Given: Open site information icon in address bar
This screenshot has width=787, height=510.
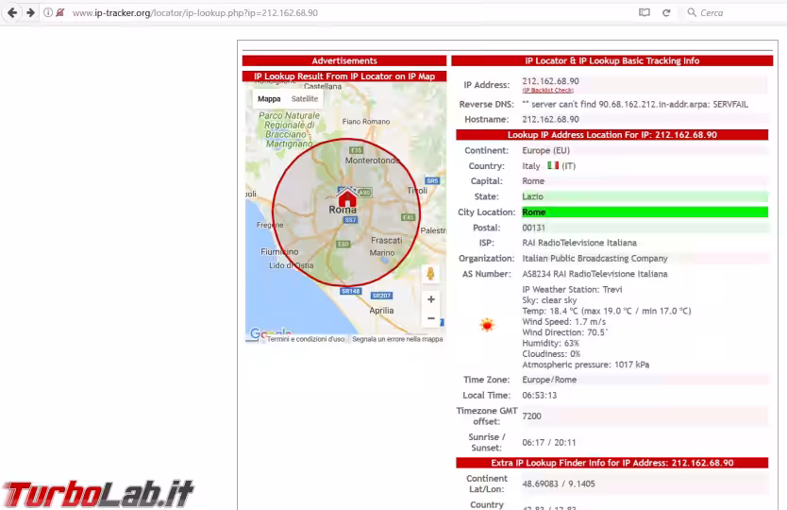Looking at the screenshot, I should tap(48, 12).
